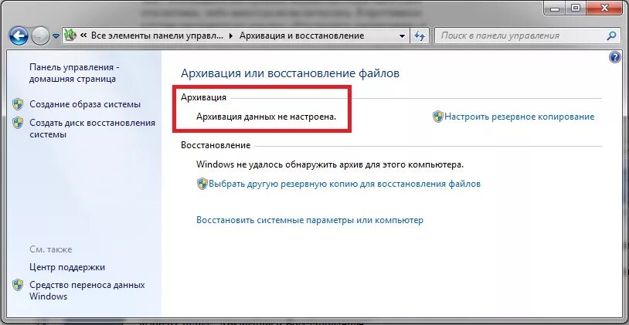
Task: Open 'Панель управления - домашняя страница'
Action: pyautogui.click(x=74, y=73)
